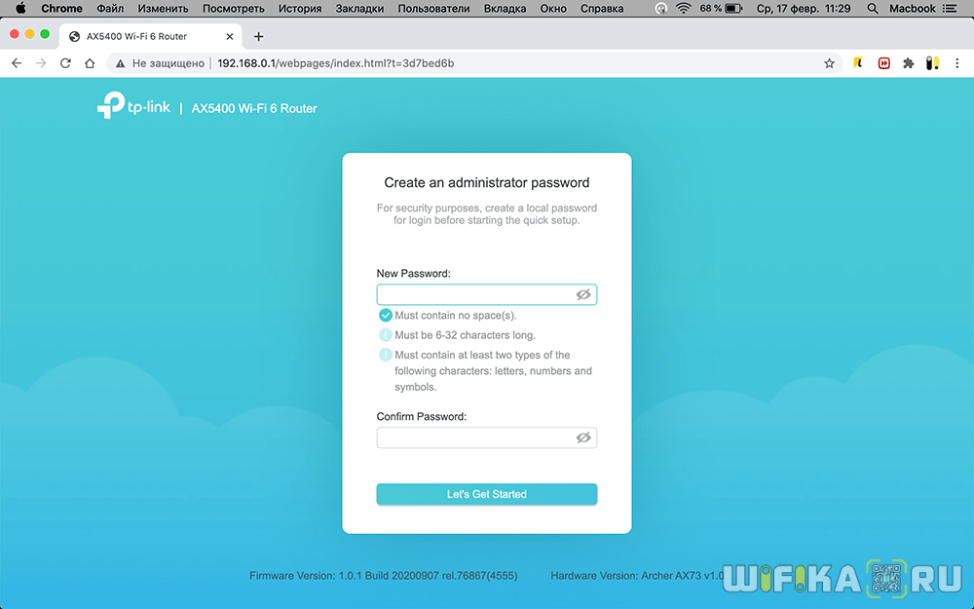The height and width of the screenshot is (609, 974).
Task: Open macOS Spotlight search magnifier
Action: click(872, 9)
